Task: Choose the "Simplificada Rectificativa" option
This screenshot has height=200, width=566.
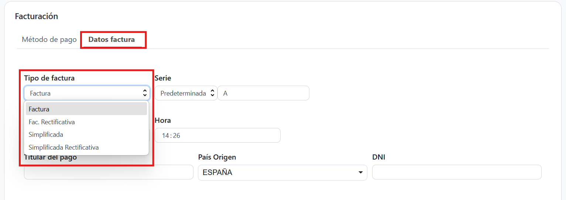Action: coord(64,147)
